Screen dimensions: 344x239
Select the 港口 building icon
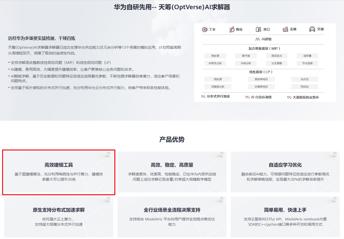pos(259,29)
